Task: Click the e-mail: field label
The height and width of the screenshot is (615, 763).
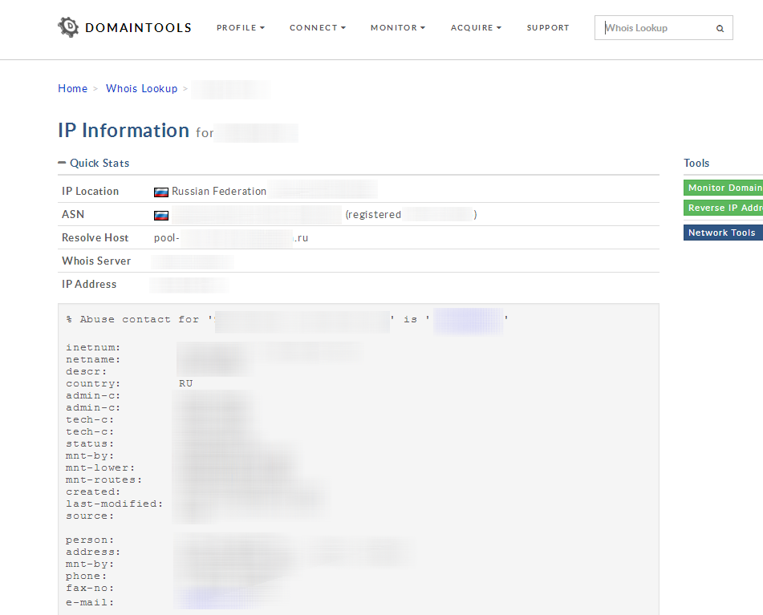Action: coord(90,603)
